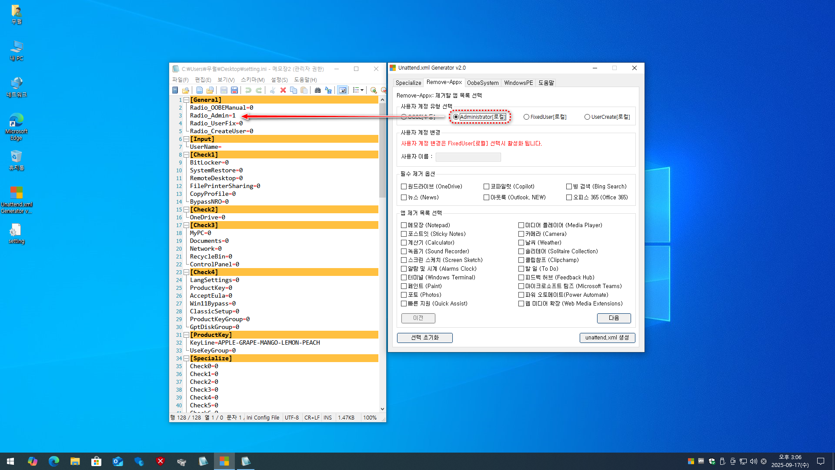The image size is (835, 470).
Task: Click the unattend.xml 생성 button
Action: (607, 338)
